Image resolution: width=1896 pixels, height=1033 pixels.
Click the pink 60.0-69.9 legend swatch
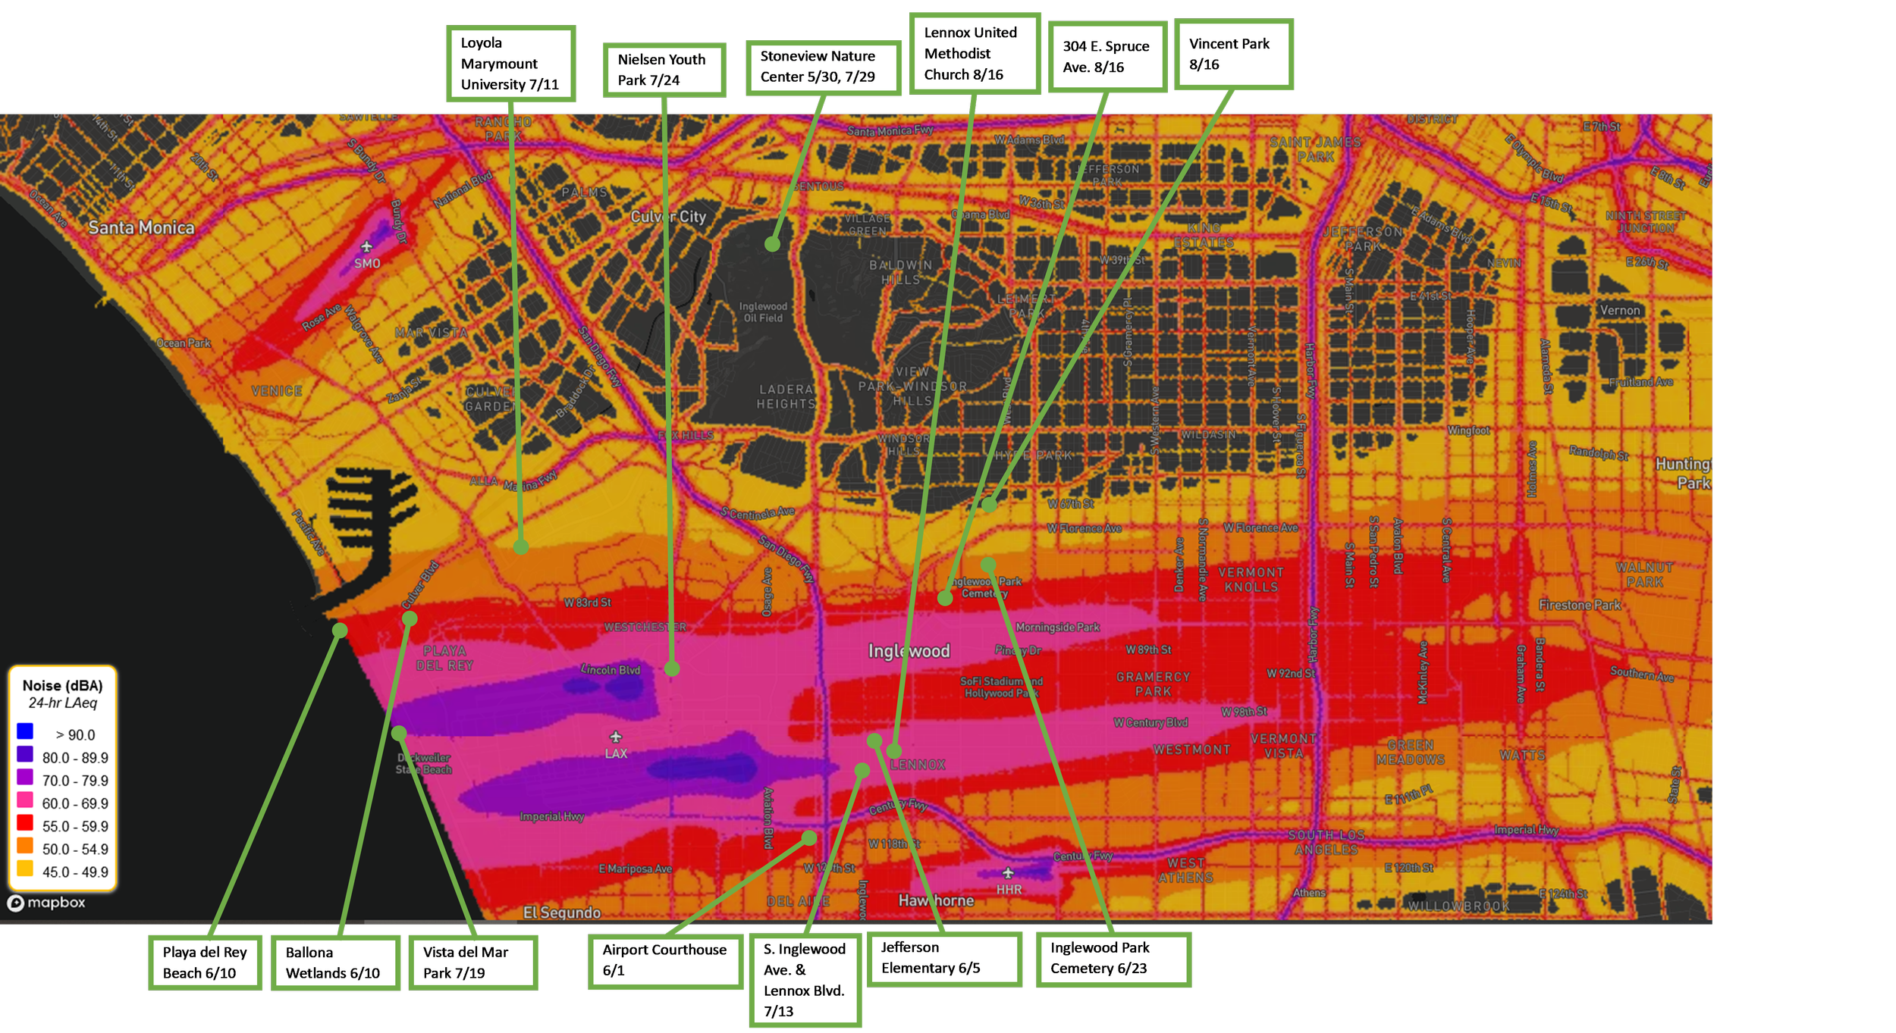click(x=25, y=800)
